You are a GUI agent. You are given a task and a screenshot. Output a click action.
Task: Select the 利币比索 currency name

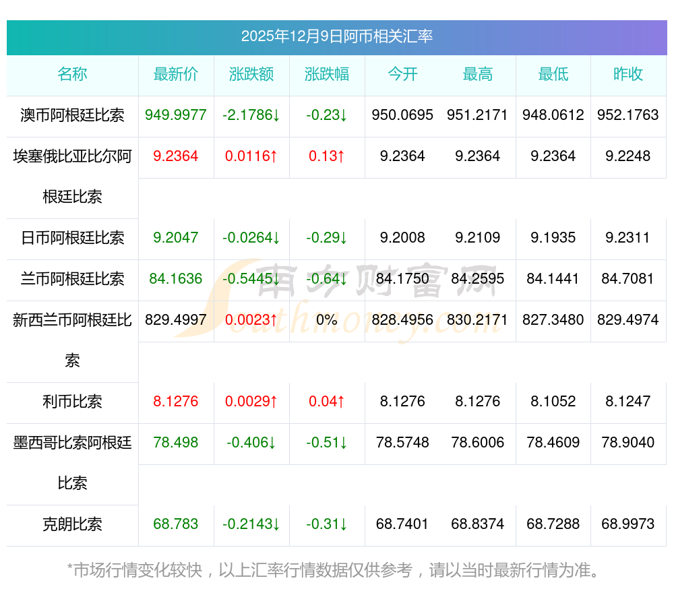coord(72,402)
